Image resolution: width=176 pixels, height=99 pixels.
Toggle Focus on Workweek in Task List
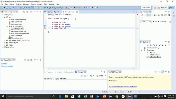click(155, 15)
